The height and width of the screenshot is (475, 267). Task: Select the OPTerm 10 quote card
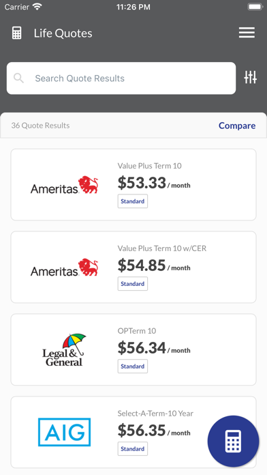(133, 349)
